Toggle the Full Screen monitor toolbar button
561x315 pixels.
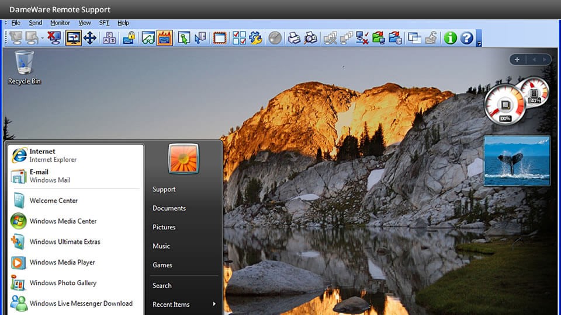74,38
